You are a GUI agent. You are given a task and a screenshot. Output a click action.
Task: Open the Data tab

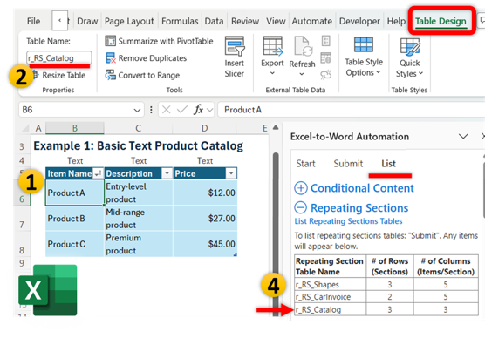[214, 21]
